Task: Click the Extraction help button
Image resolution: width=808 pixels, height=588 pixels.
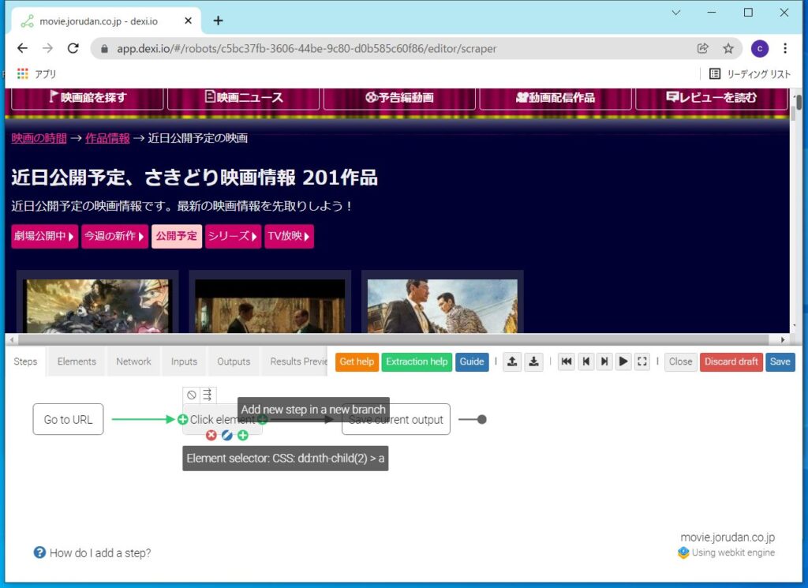Action: pos(417,361)
